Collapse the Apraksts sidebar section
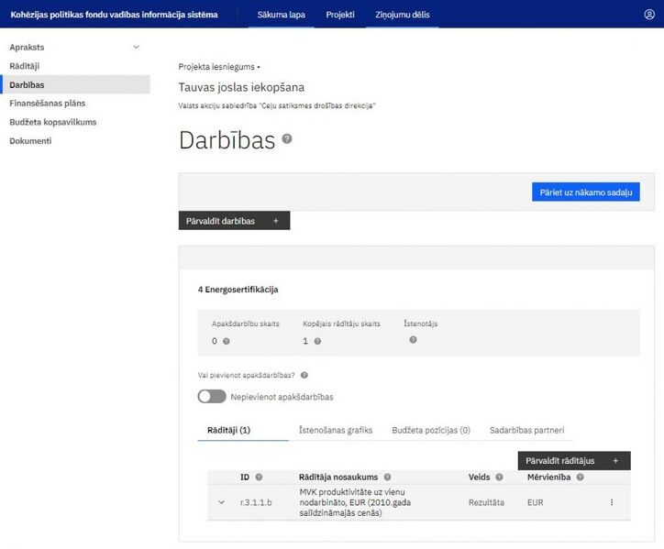 pos(137,47)
